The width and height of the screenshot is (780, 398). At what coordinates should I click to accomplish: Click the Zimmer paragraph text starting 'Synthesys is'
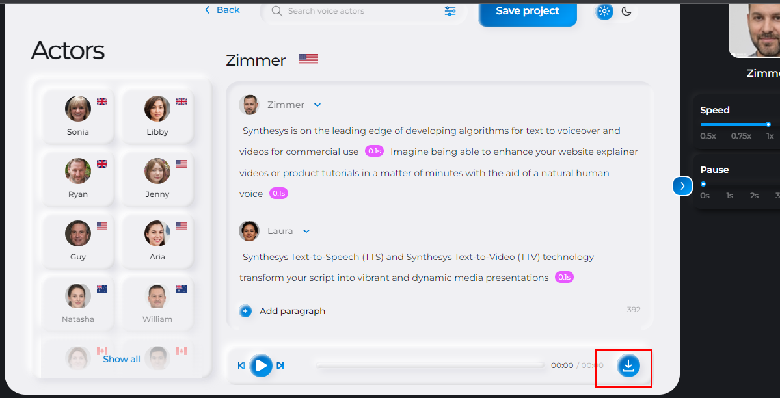coord(438,162)
